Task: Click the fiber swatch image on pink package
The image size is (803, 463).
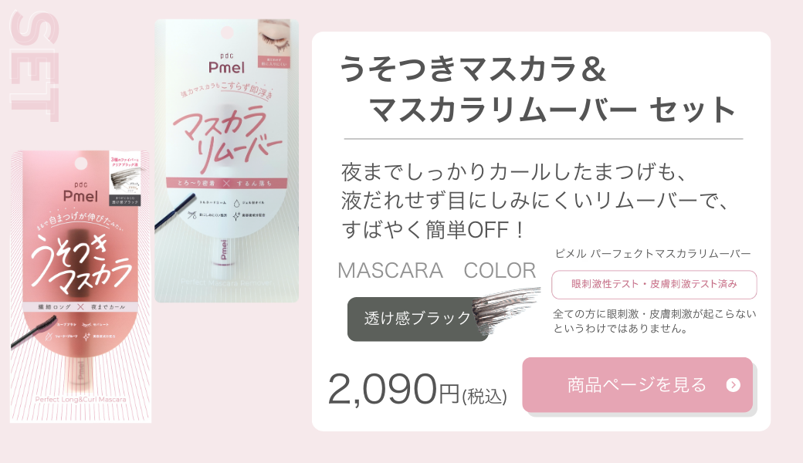Action: pos(124,179)
